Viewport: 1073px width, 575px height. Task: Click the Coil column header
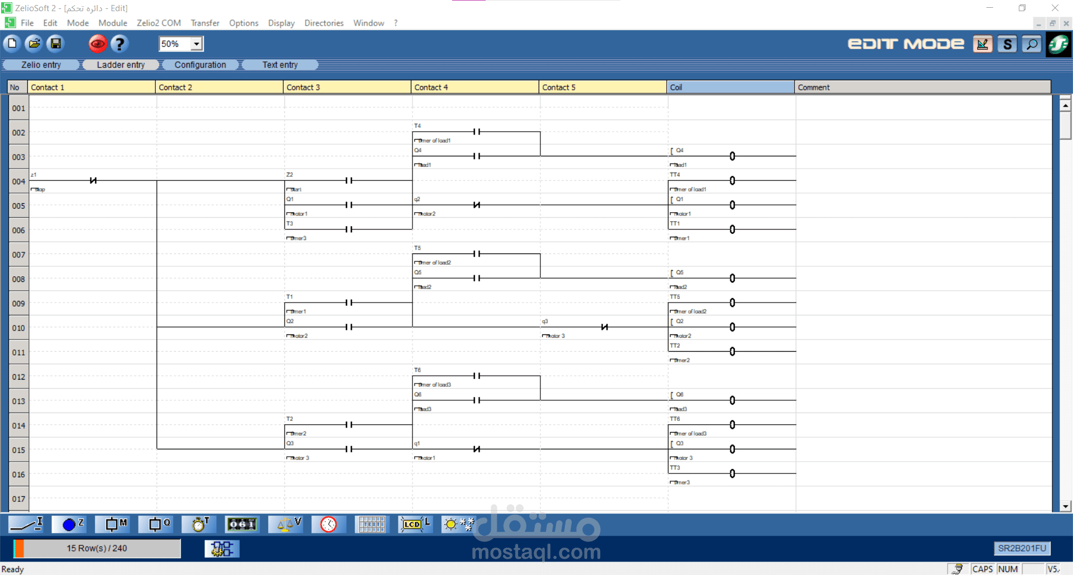[730, 87]
